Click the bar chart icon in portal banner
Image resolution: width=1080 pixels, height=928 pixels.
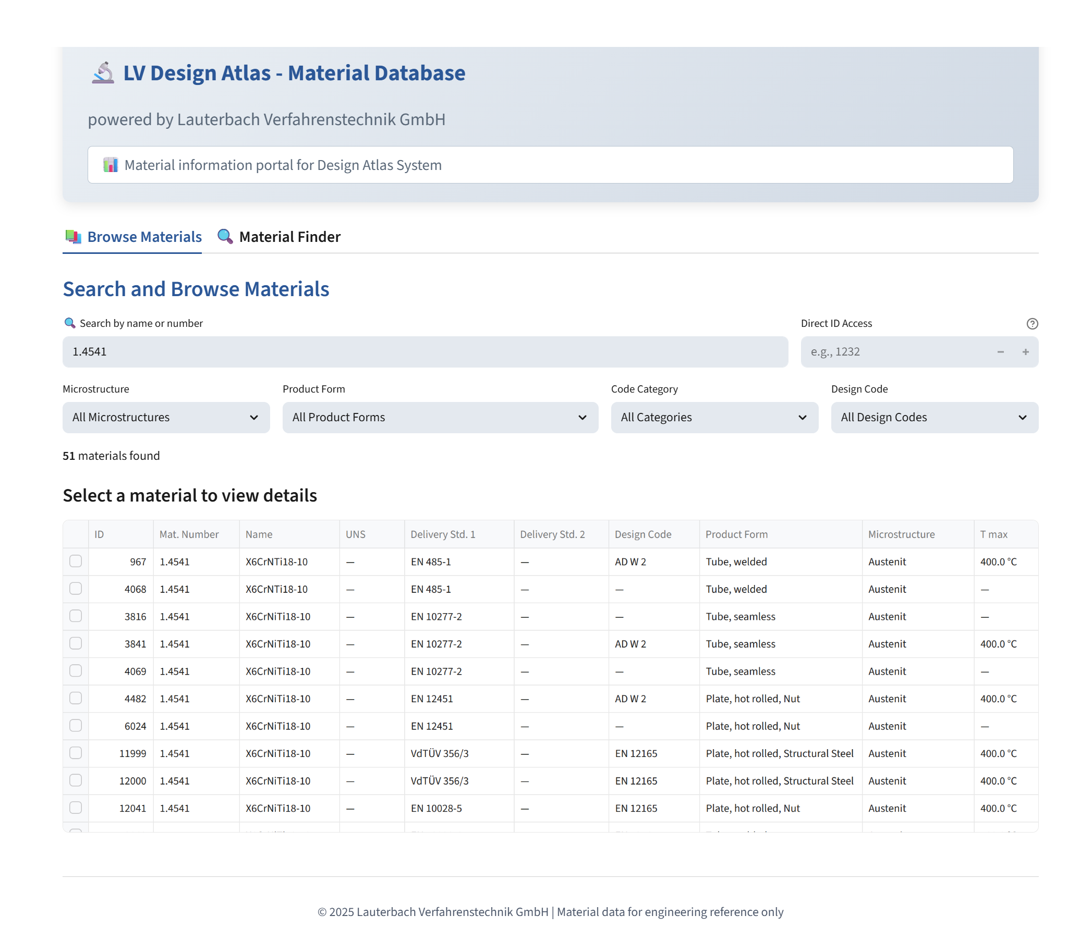112,165
